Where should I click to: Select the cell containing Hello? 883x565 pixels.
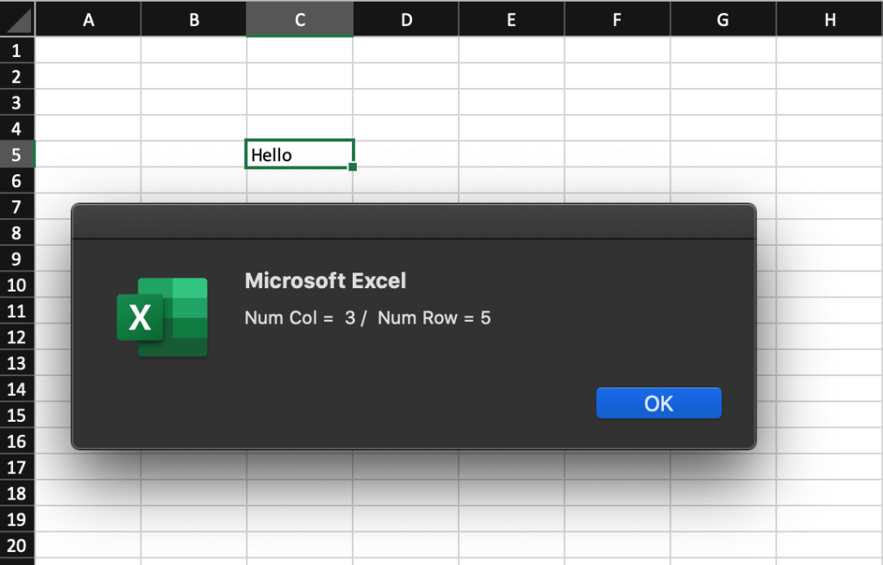click(299, 154)
